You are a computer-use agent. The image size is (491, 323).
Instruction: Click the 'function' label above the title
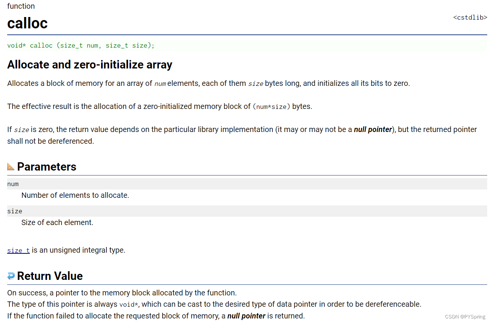(21, 6)
